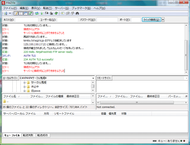This screenshot has height=145, width=190.
Task: Select the 旧pawa folder in local tree
Action: point(36,91)
